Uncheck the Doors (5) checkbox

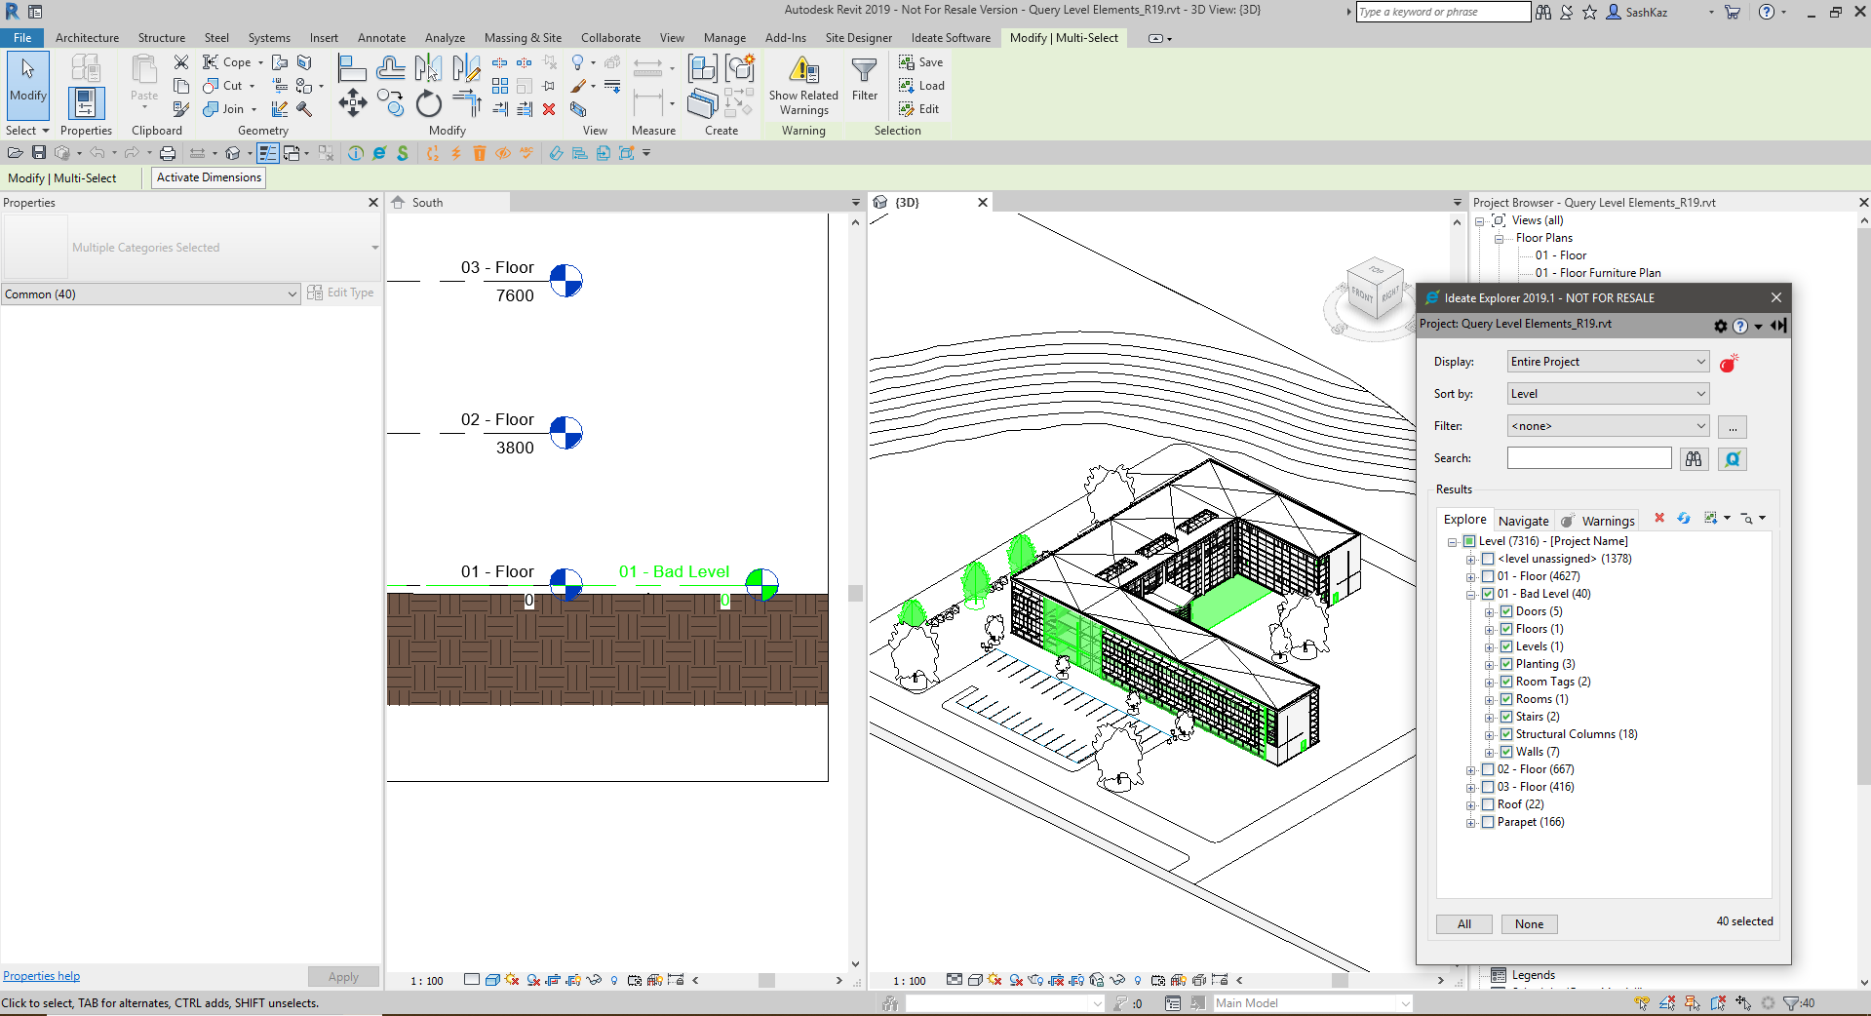(x=1506, y=612)
